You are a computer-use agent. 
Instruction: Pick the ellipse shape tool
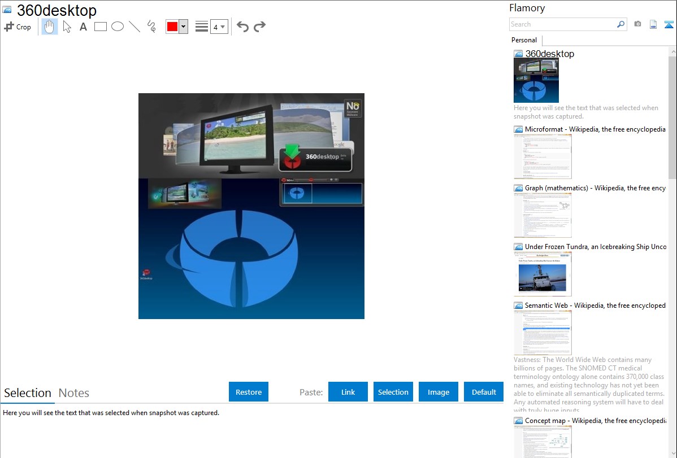coord(118,27)
